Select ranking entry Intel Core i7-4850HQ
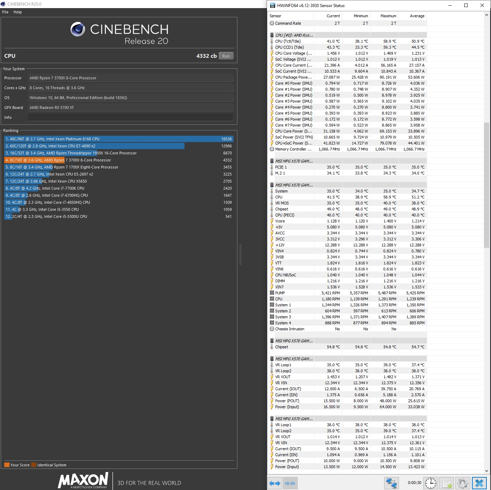The width and height of the screenshot is (491, 490). pyautogui.click(x=119, y=202)
